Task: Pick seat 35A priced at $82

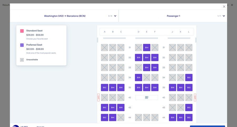Action: 105,87
